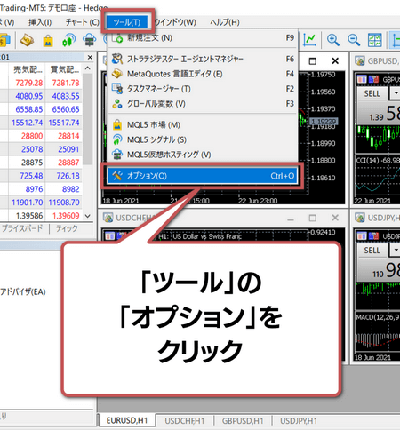Switch to the USDJPY,H1 chart tab
The image size is (400, 430).
coord(299,421)
